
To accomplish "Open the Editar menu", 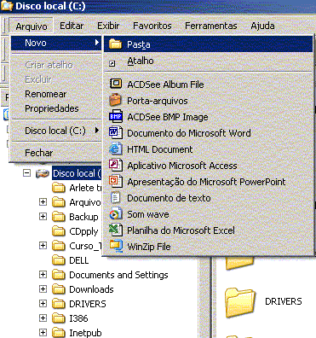I will [72, 26].
